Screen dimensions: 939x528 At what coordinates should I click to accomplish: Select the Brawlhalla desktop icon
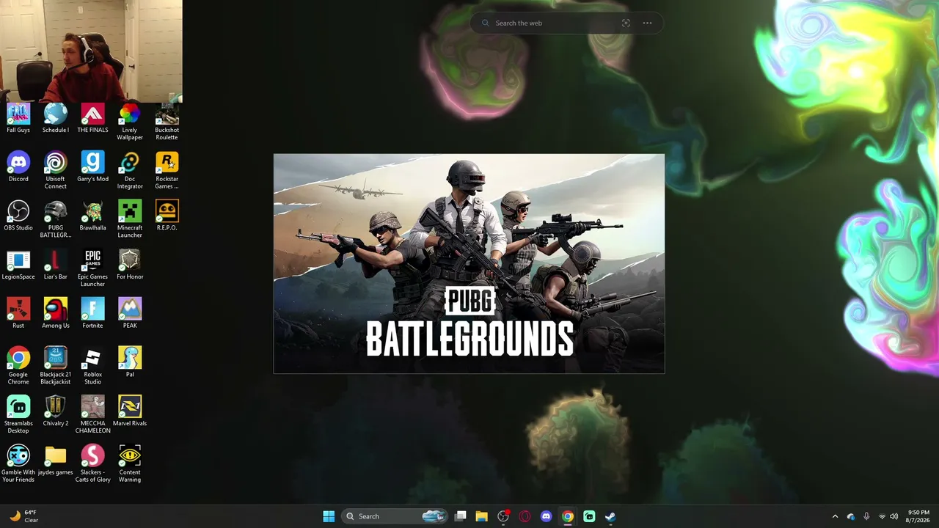point(92,216)
